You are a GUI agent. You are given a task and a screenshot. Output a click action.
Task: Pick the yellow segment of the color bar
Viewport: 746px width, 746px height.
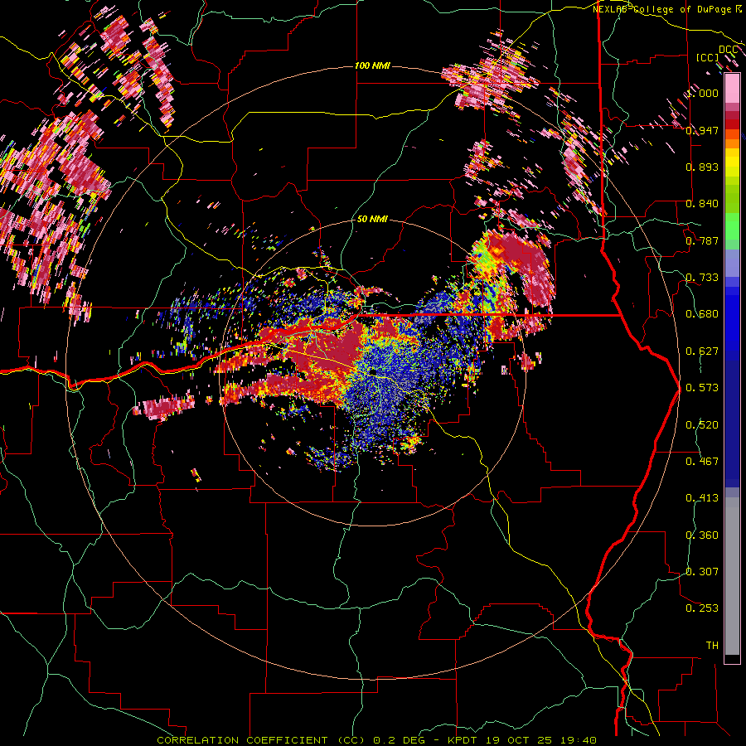pyautogui.click(x=732, y=162)
